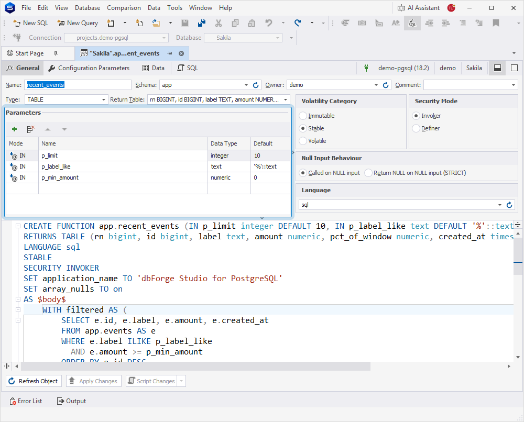This screenshot has height=422, width=524.
Task: Open the Type TABLE dropdown
Action: [x=104, y=100]
